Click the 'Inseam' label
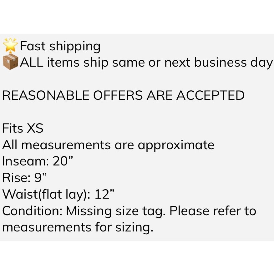 (24, 161)
